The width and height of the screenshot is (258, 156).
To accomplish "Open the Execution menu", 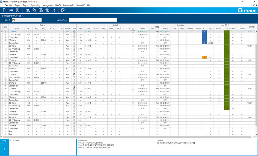I will tap(9, 5).
